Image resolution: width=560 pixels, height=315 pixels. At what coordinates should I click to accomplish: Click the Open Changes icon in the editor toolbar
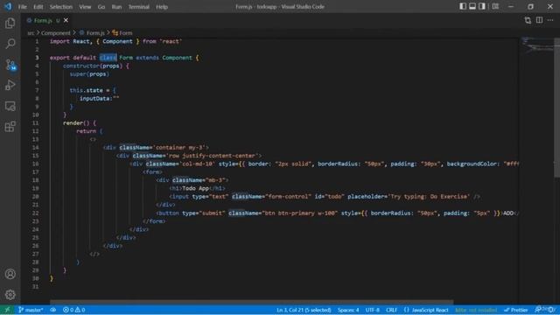528,20
